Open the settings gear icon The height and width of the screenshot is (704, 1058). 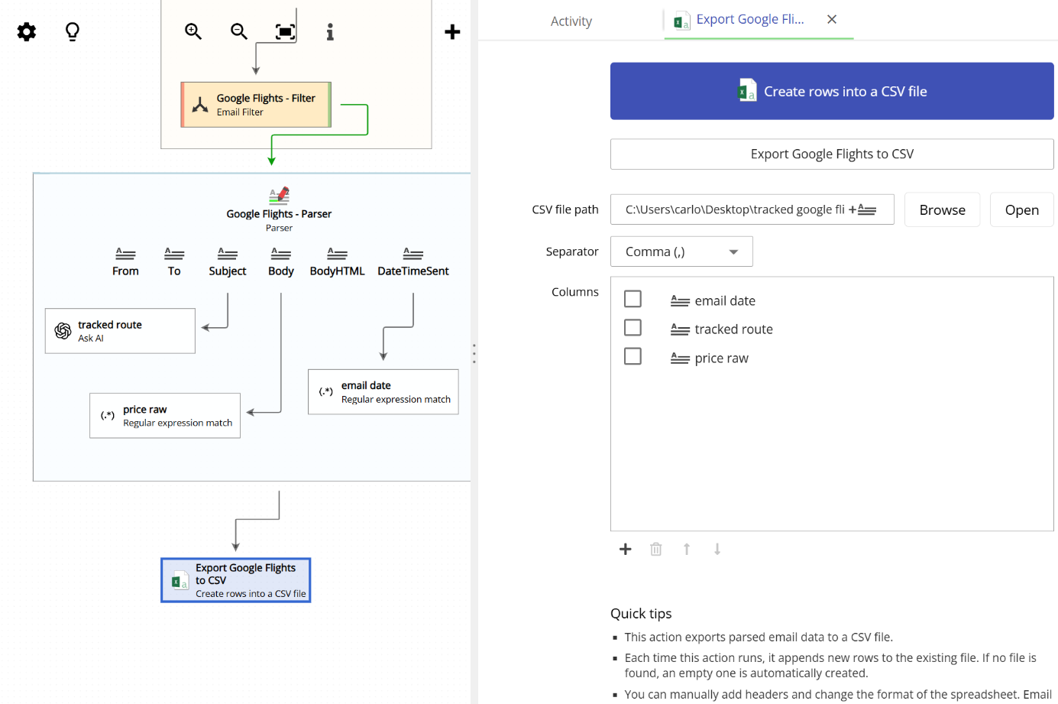(x=26, y=31)
